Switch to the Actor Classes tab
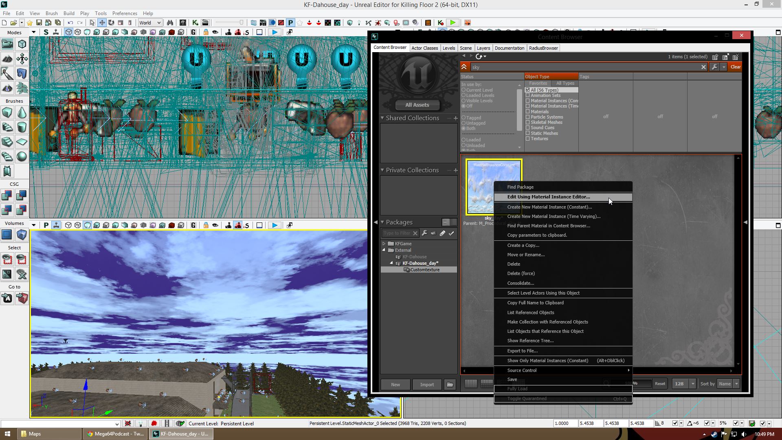 424,48
